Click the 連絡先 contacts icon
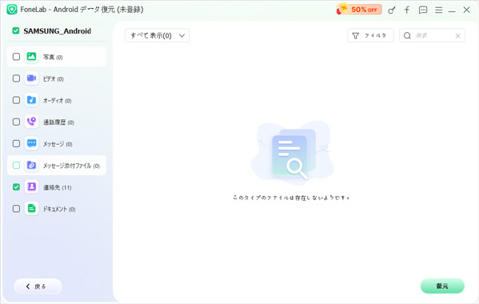 31,186
